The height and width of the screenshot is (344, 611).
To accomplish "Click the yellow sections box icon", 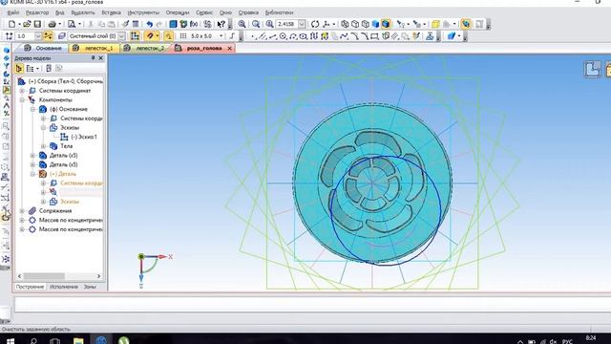I will click(435, 24).
